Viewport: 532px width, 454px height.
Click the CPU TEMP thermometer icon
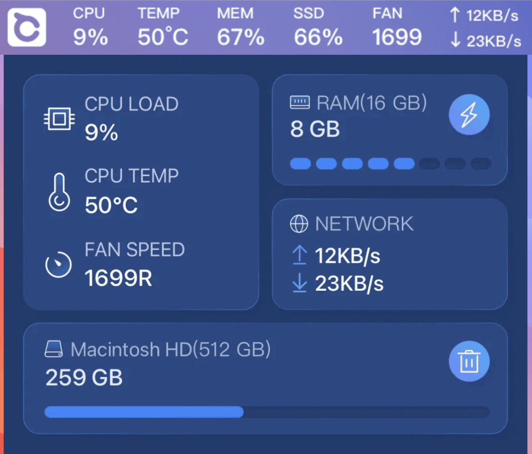(x=58, y=191)
